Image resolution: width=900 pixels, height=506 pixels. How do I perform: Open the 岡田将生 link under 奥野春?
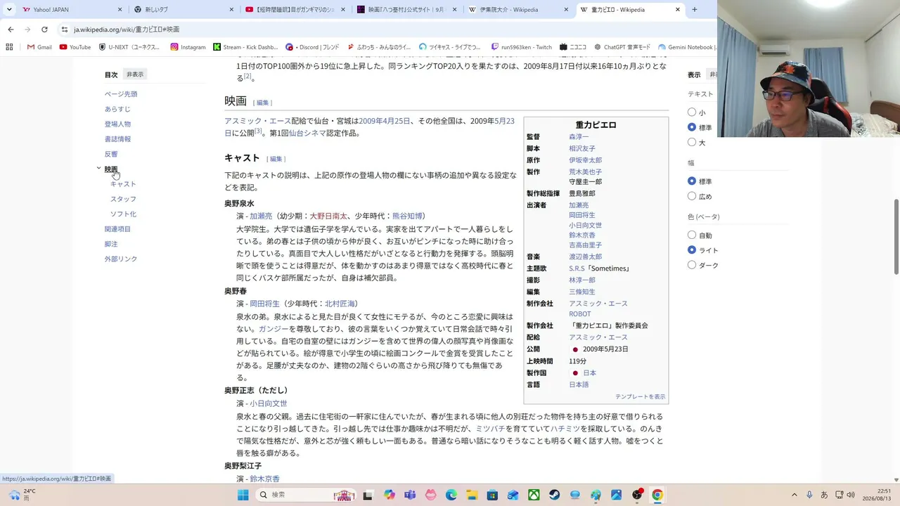(264, 304)
